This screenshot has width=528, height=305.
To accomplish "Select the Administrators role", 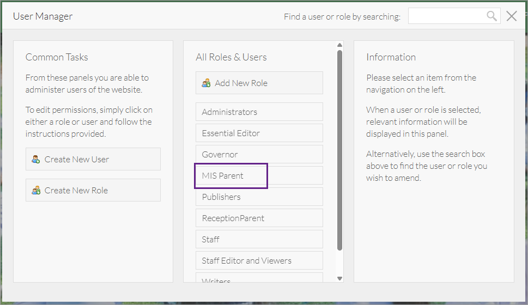I will pyautogui.click(x=259, y=112).
